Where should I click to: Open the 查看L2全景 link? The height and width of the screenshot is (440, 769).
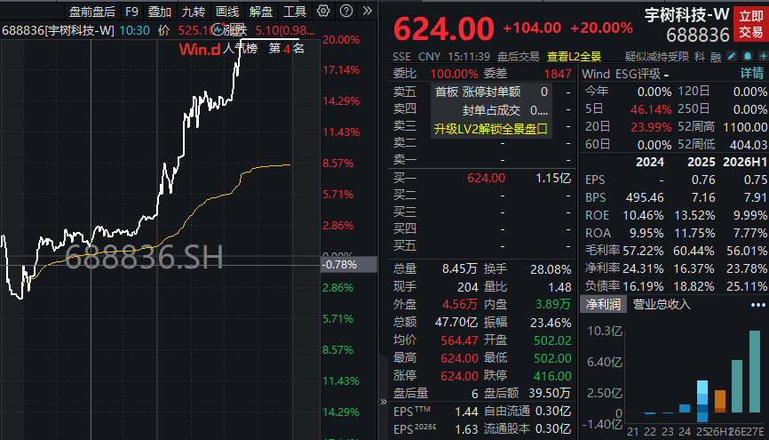pyautogui.click(x=575, y=57)
